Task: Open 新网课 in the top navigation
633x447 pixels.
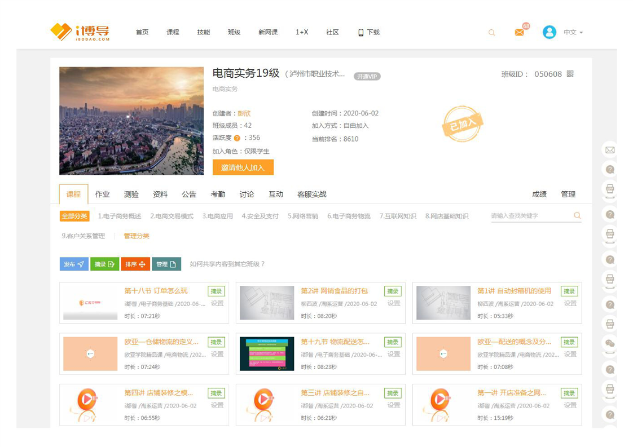Action: pos(268,32)
